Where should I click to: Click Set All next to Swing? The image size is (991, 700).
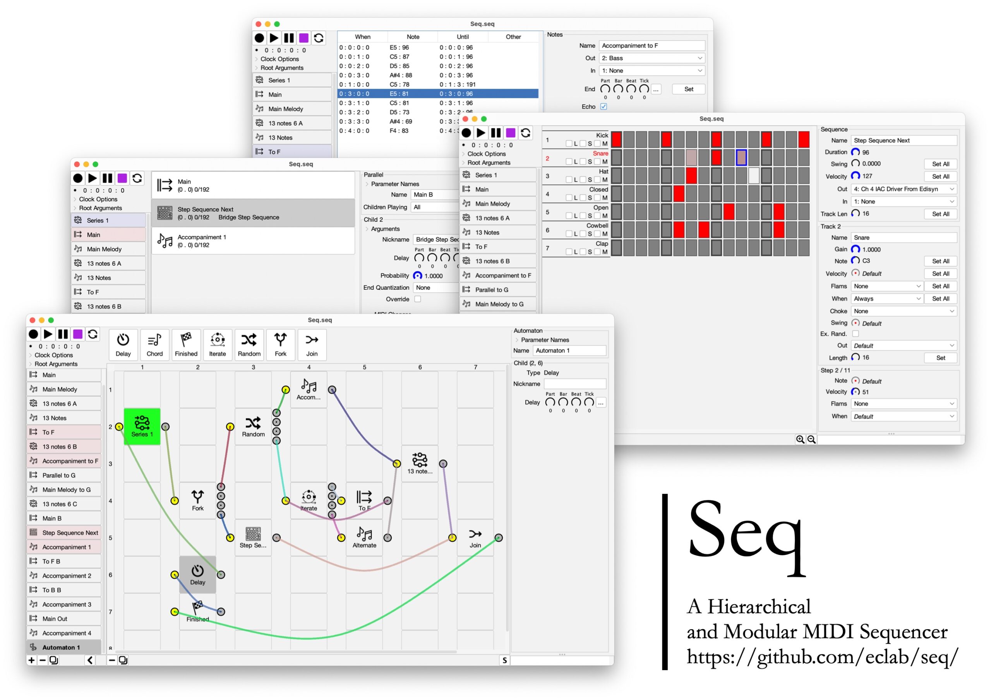[x=941, y=164]
